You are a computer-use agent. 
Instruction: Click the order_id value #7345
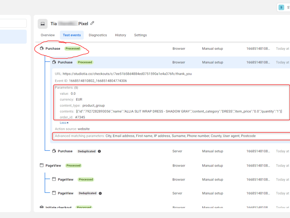click(80, 117)
